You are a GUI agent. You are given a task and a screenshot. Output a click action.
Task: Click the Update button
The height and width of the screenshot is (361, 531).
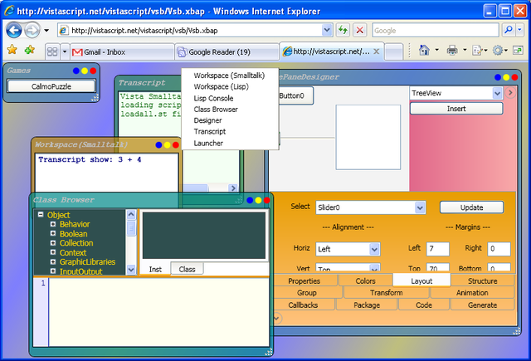click(x=471, y=207)
